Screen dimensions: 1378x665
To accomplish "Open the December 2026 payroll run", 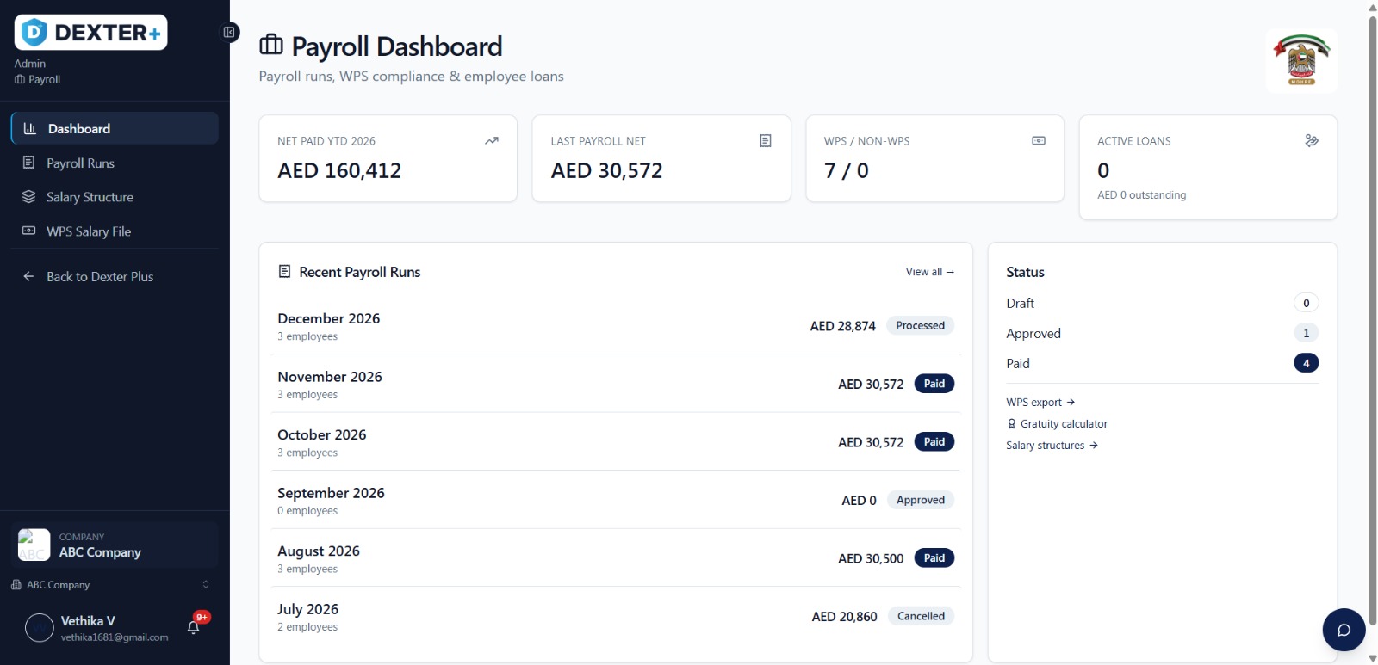I will click(616, 326).
